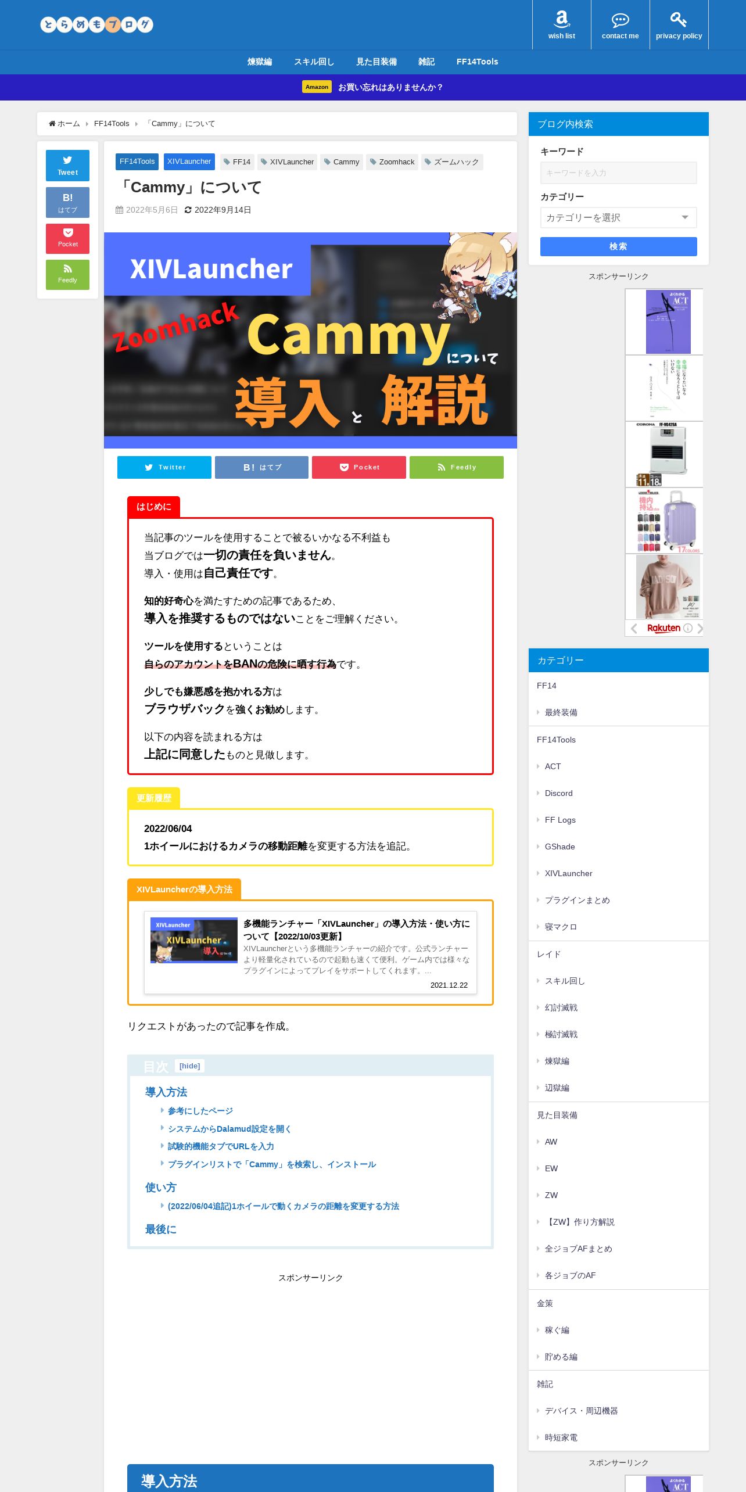Open the 見た目装備 navigation menu item
Viewport: 746px width, 1492px height.
coord(376,62)
